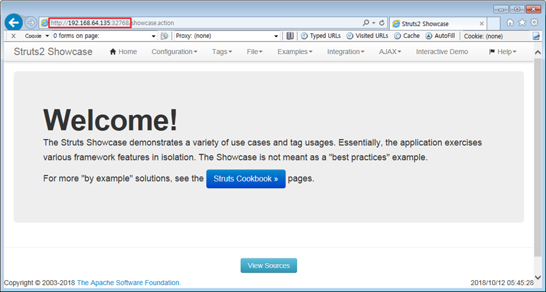Close the Cooxie toolbar with X
546x292 pixels.
pyautogui.click(x=14, y=36)
